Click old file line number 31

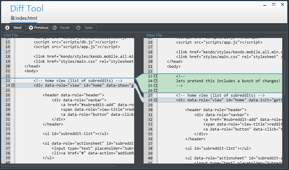(x=8, y=119)
